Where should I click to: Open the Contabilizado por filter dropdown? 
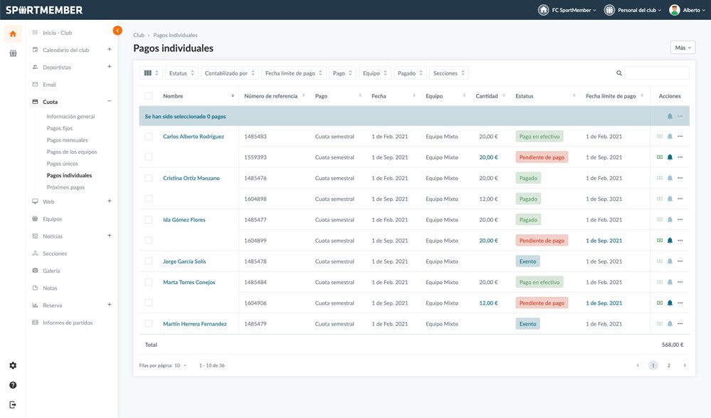tap(230, 73)
